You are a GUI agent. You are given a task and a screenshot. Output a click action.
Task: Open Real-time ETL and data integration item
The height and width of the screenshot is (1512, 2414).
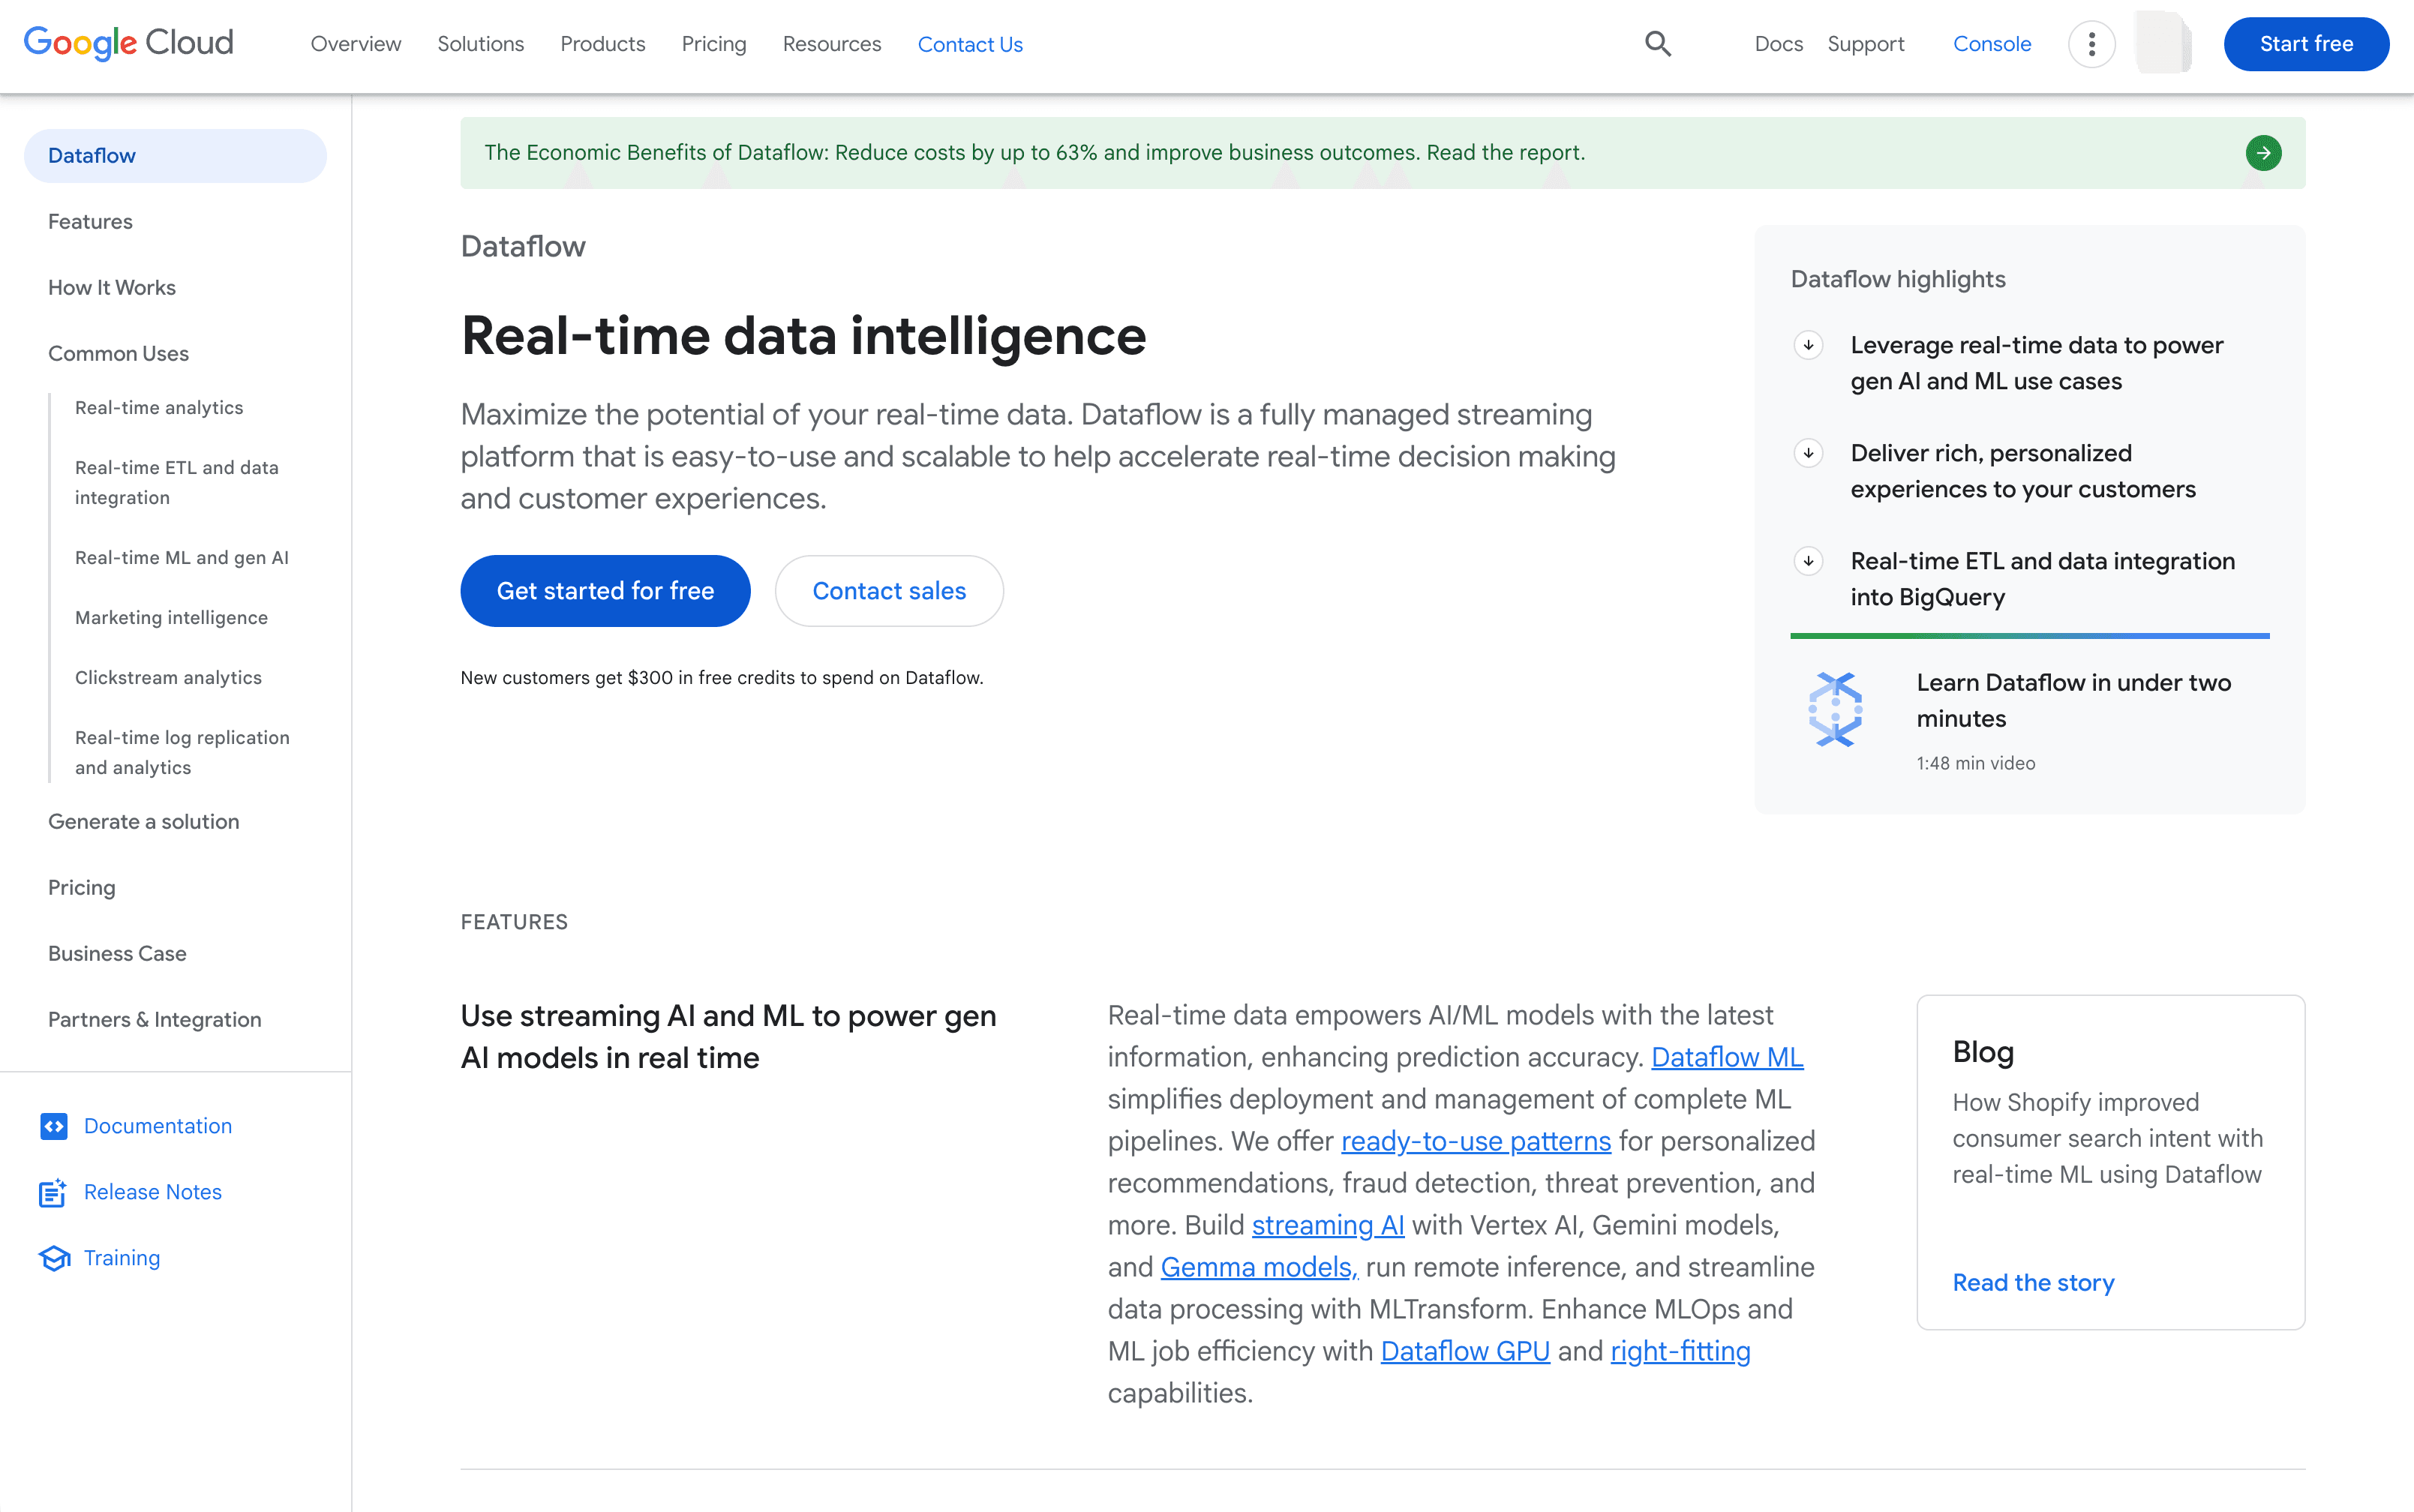pos(177,483)
